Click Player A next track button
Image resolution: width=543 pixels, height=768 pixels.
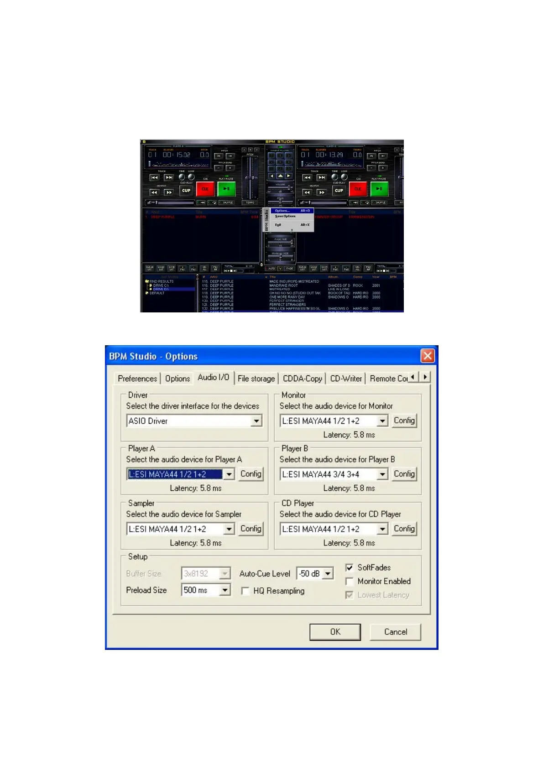coord(169,177)
